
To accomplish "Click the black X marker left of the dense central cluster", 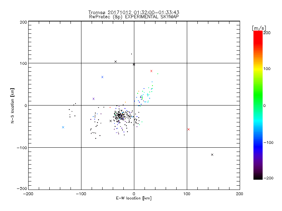I will pos(111,121).
